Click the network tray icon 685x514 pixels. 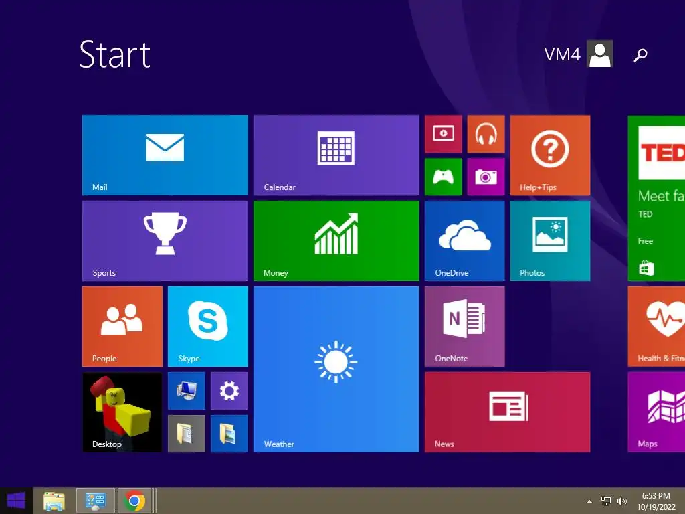(606, 501)
